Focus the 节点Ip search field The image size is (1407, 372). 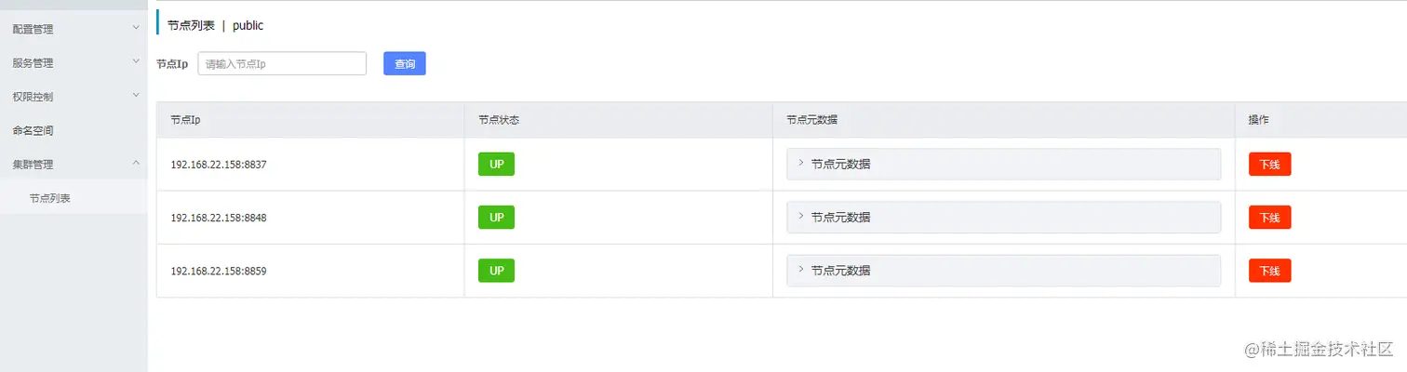point(282,64)
